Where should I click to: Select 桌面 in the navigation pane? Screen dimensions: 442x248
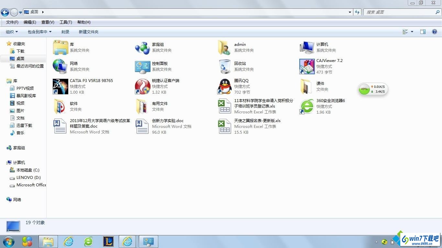20,58
